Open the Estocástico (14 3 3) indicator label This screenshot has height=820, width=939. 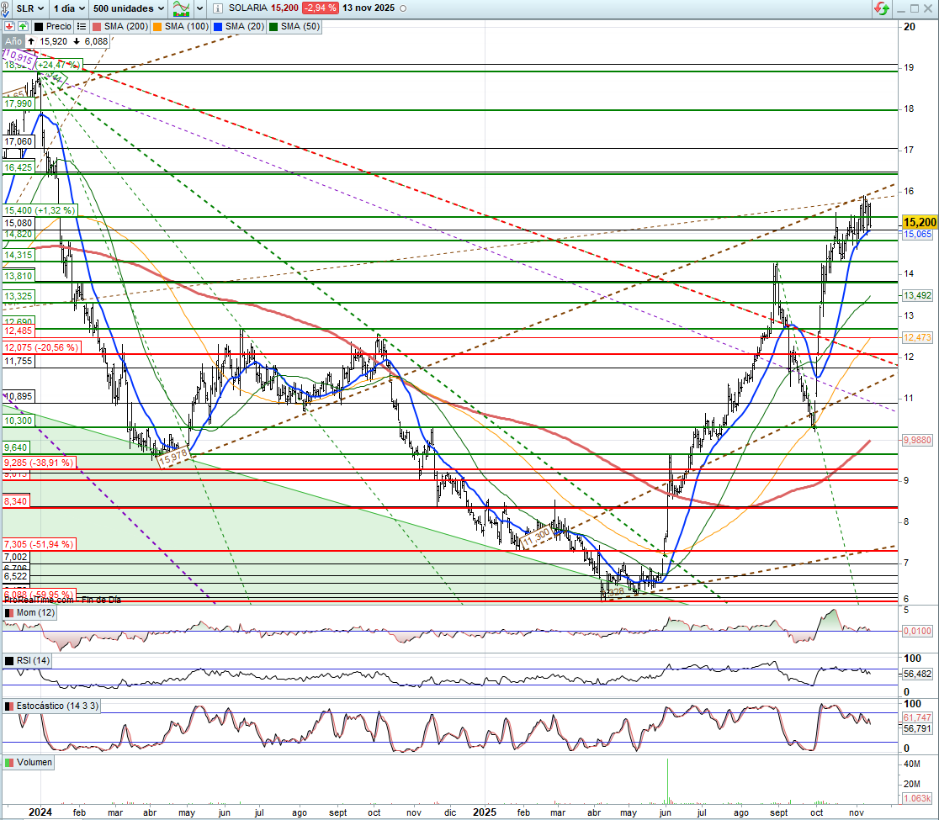pyautogui.click(x=57, y=706)
